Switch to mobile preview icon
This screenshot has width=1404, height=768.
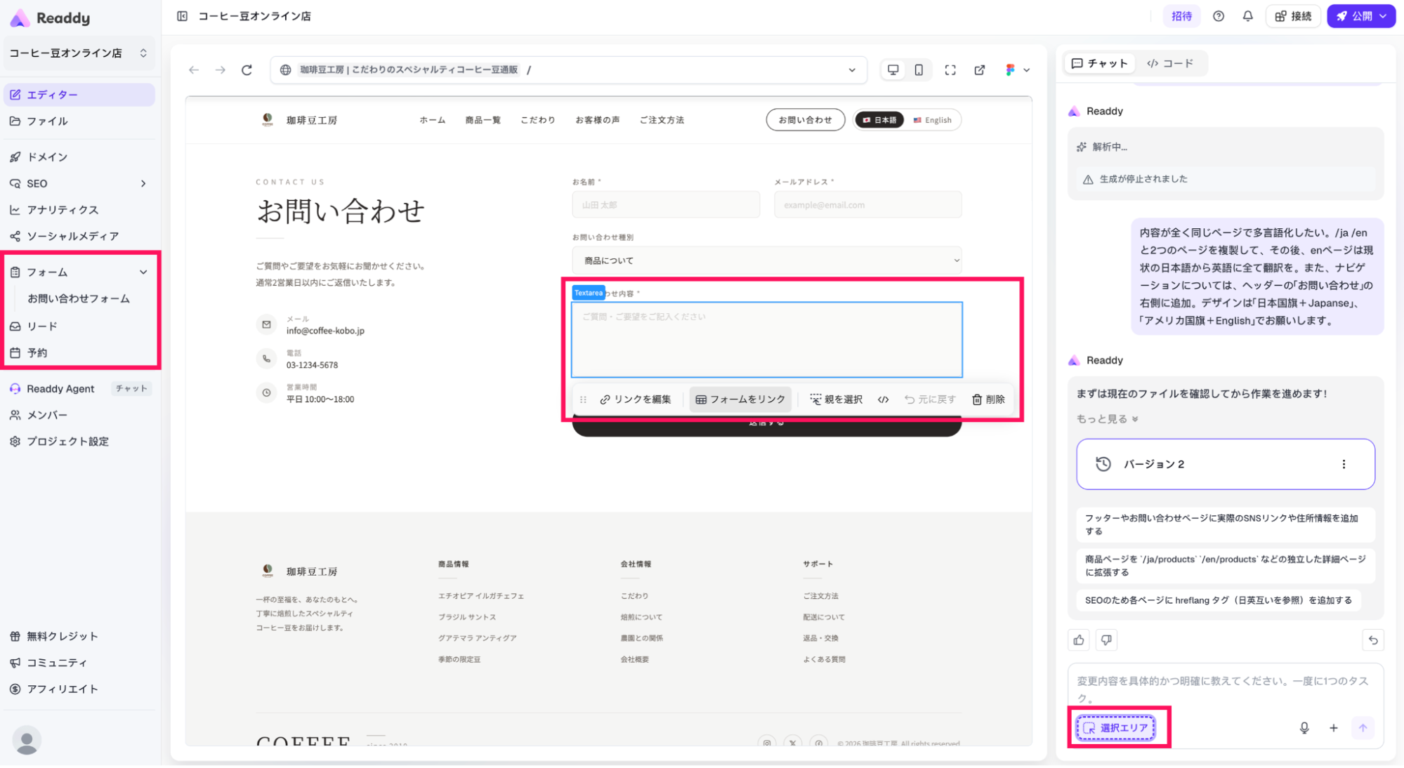tap(919, 69)
